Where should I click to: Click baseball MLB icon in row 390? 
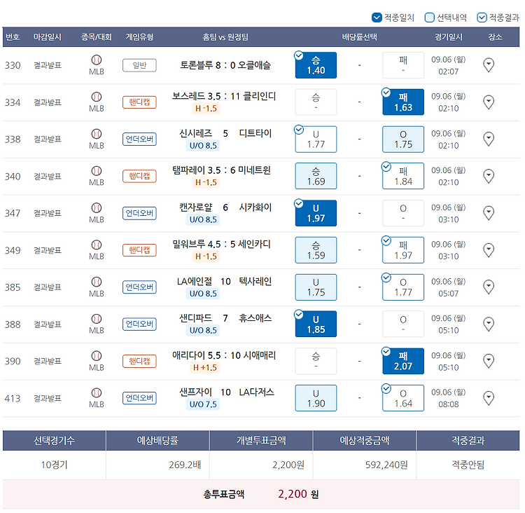pyautogui.click(x=97, y=356)
